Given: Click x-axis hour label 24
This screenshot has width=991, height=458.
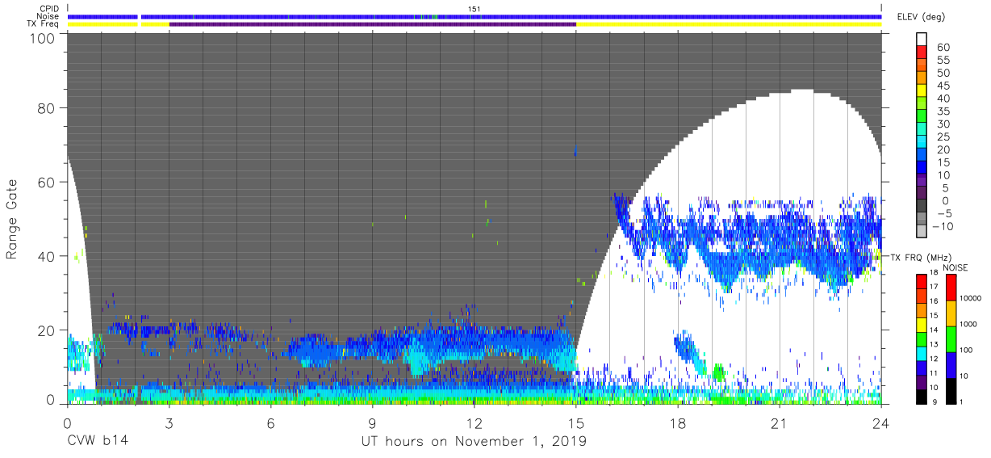Looking at the screenshot, I should (881, 422).
